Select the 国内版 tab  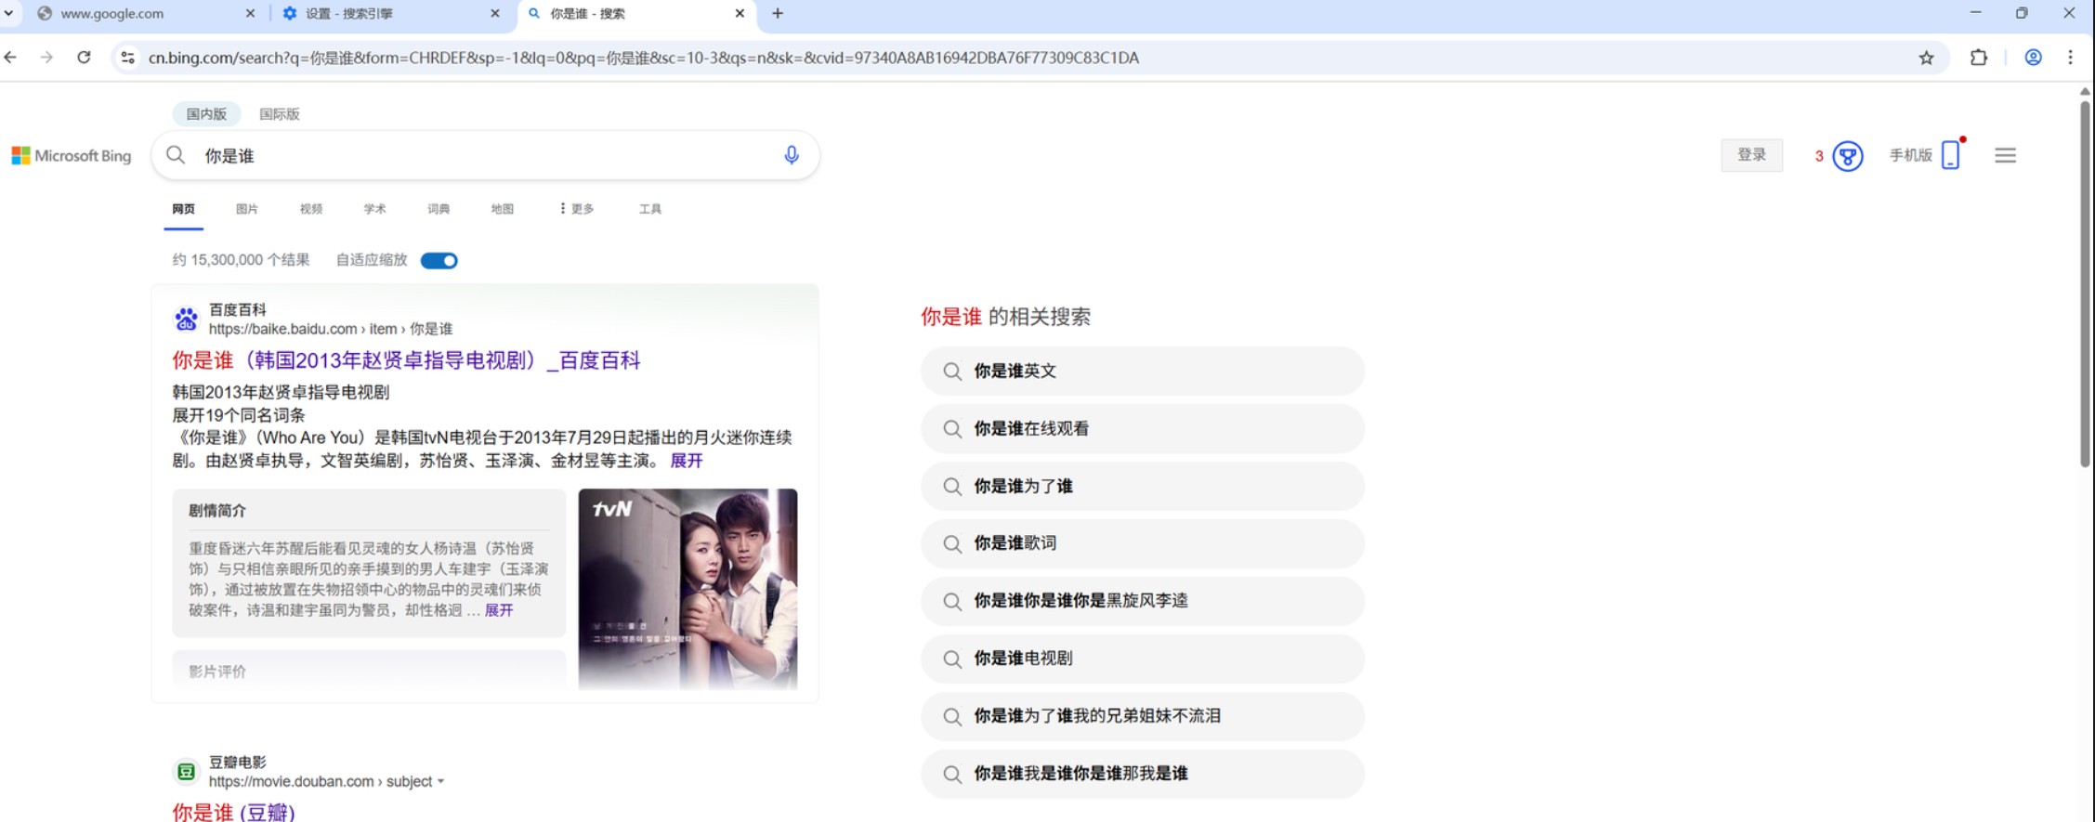coord(206,114)
